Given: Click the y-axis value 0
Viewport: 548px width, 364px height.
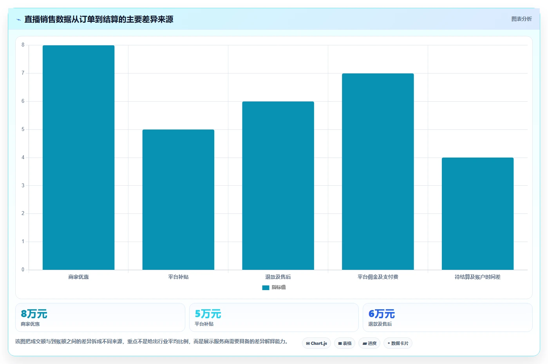Looking at the screenshot, I should [23, 270].
